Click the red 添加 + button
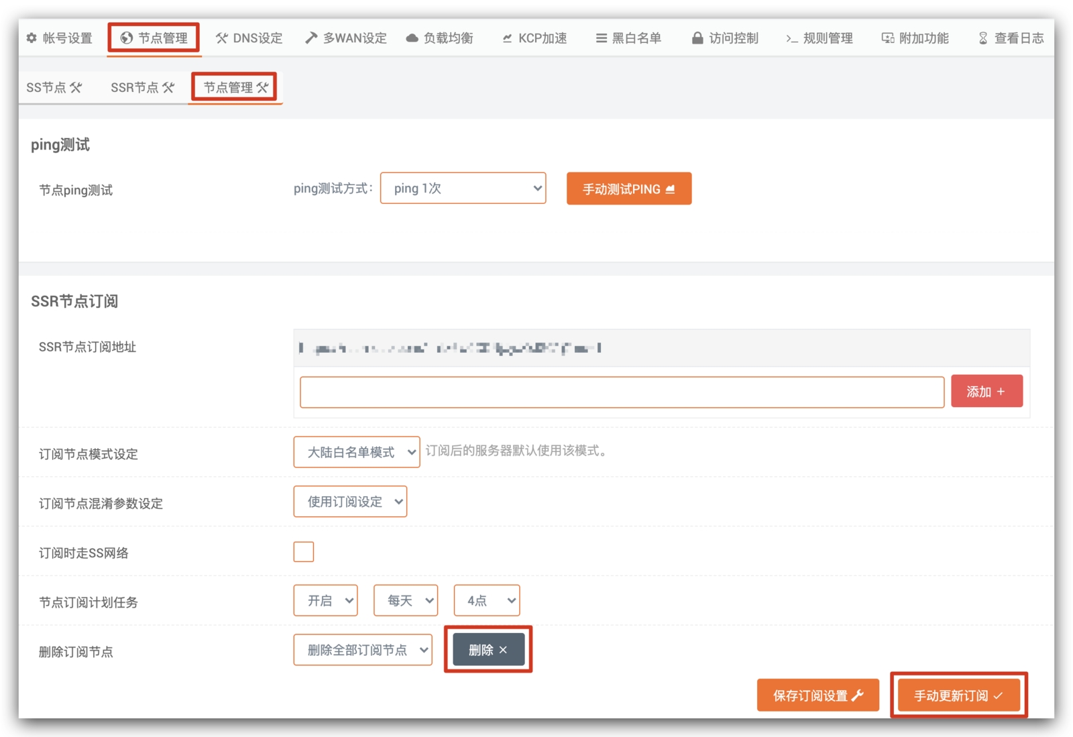 click(x=986, y=392)
